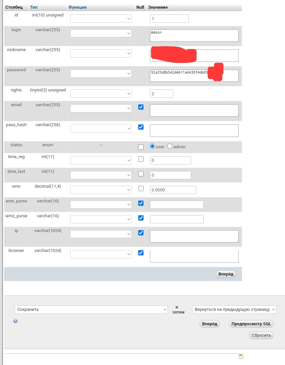This screenshot has height=365, width=285.
Task: Open the function dropdown for password
Action: tap(101, 73)
